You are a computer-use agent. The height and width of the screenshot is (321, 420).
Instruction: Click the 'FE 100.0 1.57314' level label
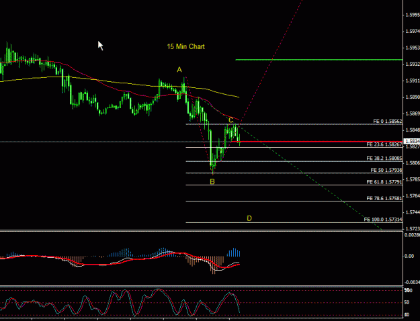pos(383,220)
